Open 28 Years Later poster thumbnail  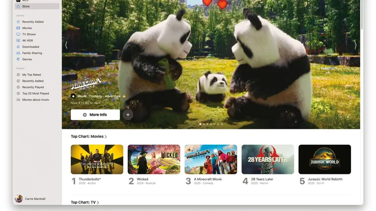tap(268, 159)
